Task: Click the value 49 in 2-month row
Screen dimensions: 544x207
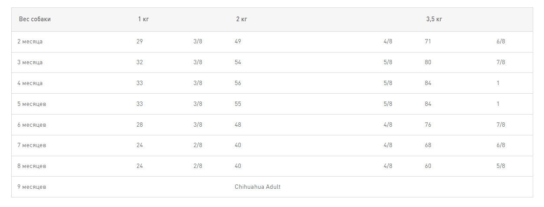Action: click(x=238, y=42)
